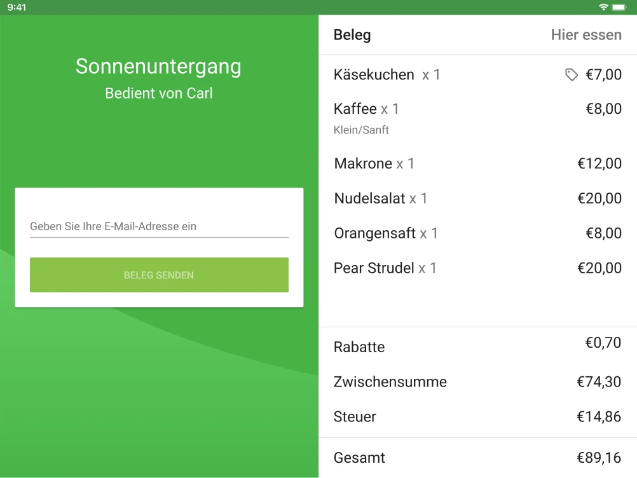The width and height of the screenshot is (637, 478).
Task: Select the Käsekuchen receipt item
Action: point(374,74)
